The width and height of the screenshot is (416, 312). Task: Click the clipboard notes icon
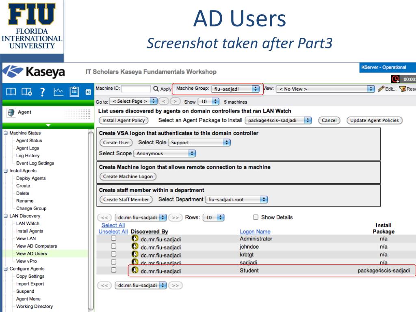point(74,91)
